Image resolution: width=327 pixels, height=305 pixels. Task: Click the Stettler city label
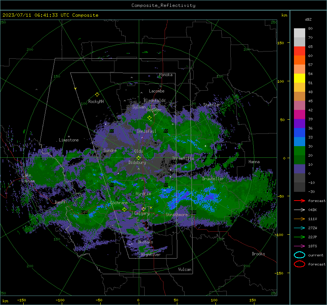pos(212,105)
